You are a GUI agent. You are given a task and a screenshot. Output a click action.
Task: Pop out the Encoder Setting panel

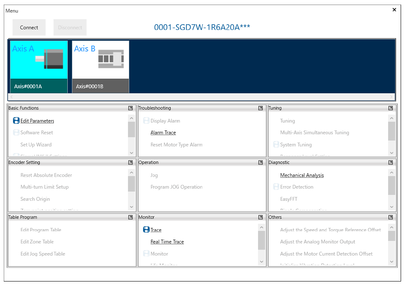click(130, 162)
